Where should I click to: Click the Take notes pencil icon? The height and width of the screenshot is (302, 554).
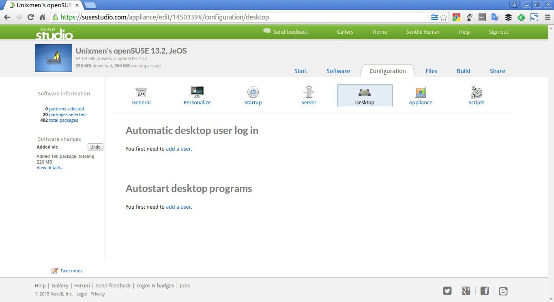click(x=55, y=271)
